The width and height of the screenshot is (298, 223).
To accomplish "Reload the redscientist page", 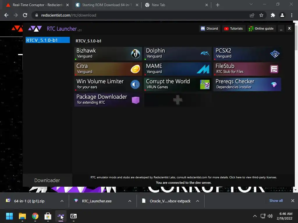I will tap(25, 15).
